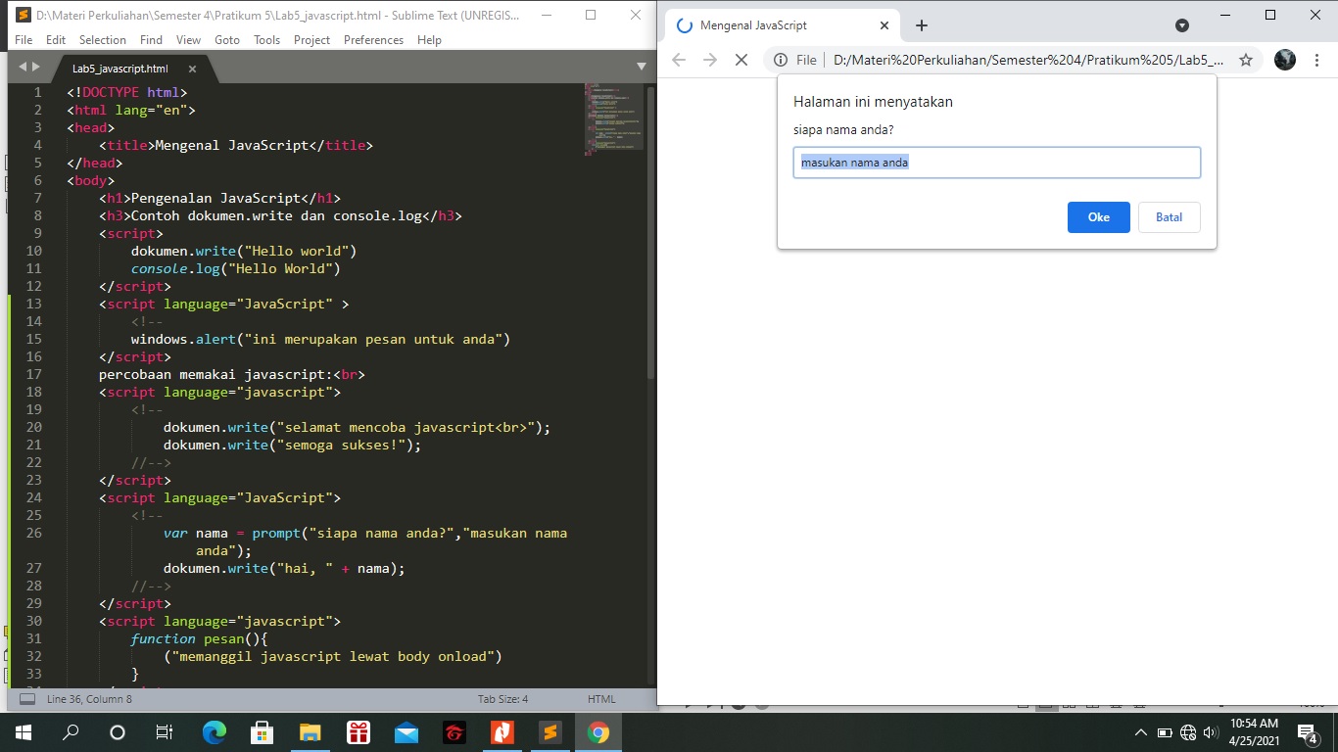Launch Foxit Reader from the taskbar

[502, 731]
